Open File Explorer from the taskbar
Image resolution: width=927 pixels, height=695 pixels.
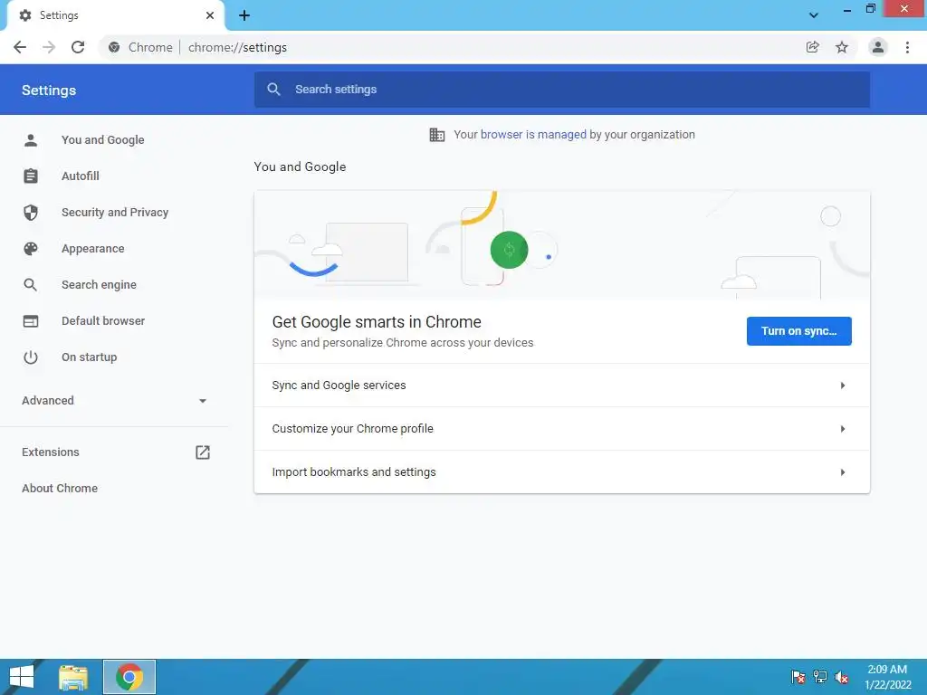[x=73, y=677]
